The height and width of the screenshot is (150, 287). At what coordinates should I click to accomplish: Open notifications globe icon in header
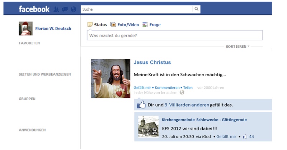pos(74,9)
